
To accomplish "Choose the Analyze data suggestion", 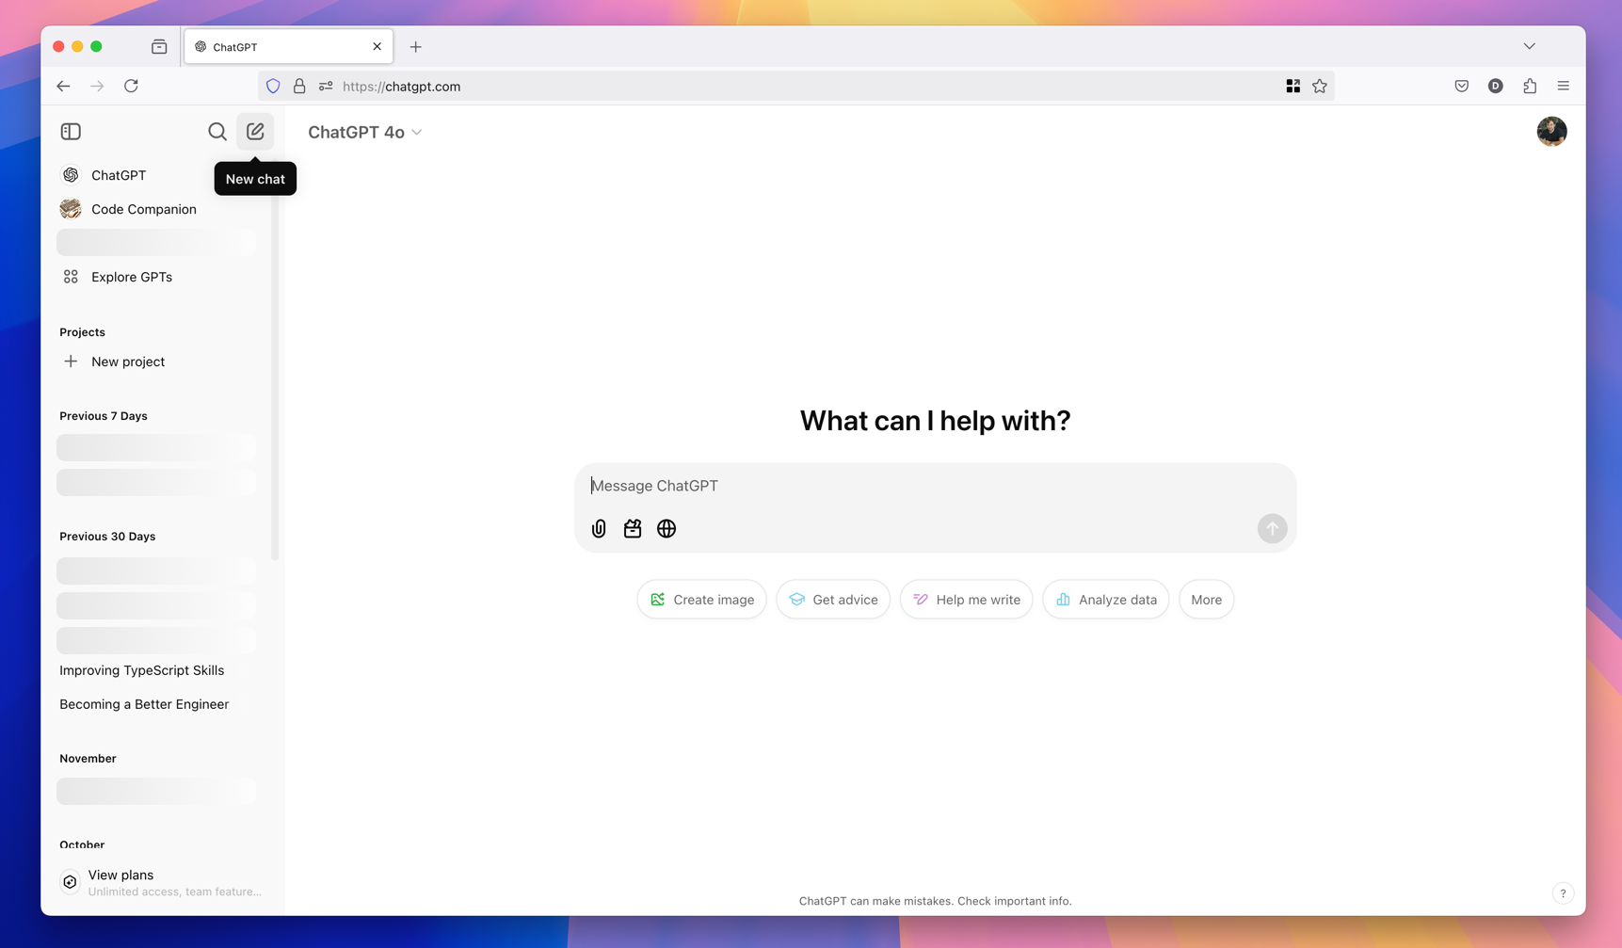I will pos(1106,600).
